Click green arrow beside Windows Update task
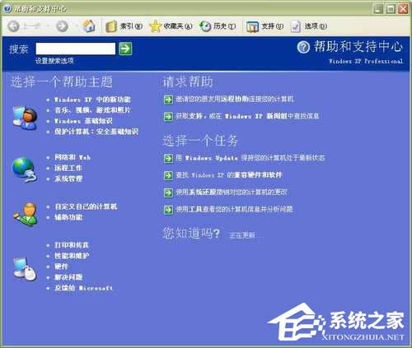 coord(168,158)
